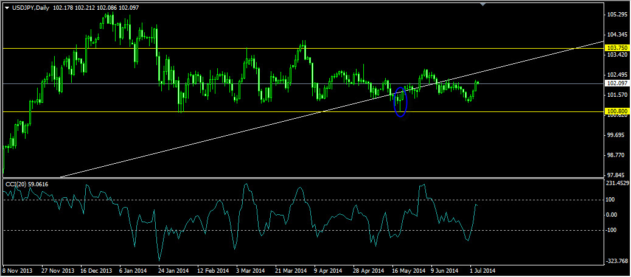Click the 9 Jun 2014 date label
Screen dimensions: 631x277
444,270
